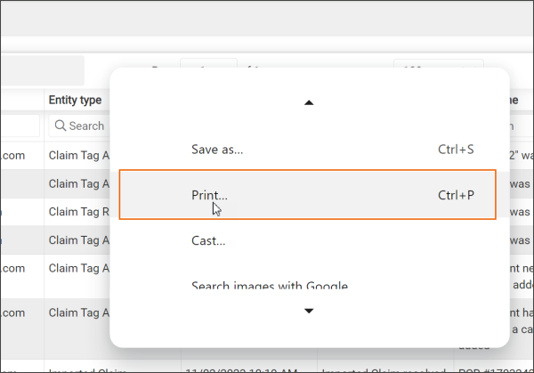Sort by the Entity type column header
534x373 pixels.
tap(75, 101)
